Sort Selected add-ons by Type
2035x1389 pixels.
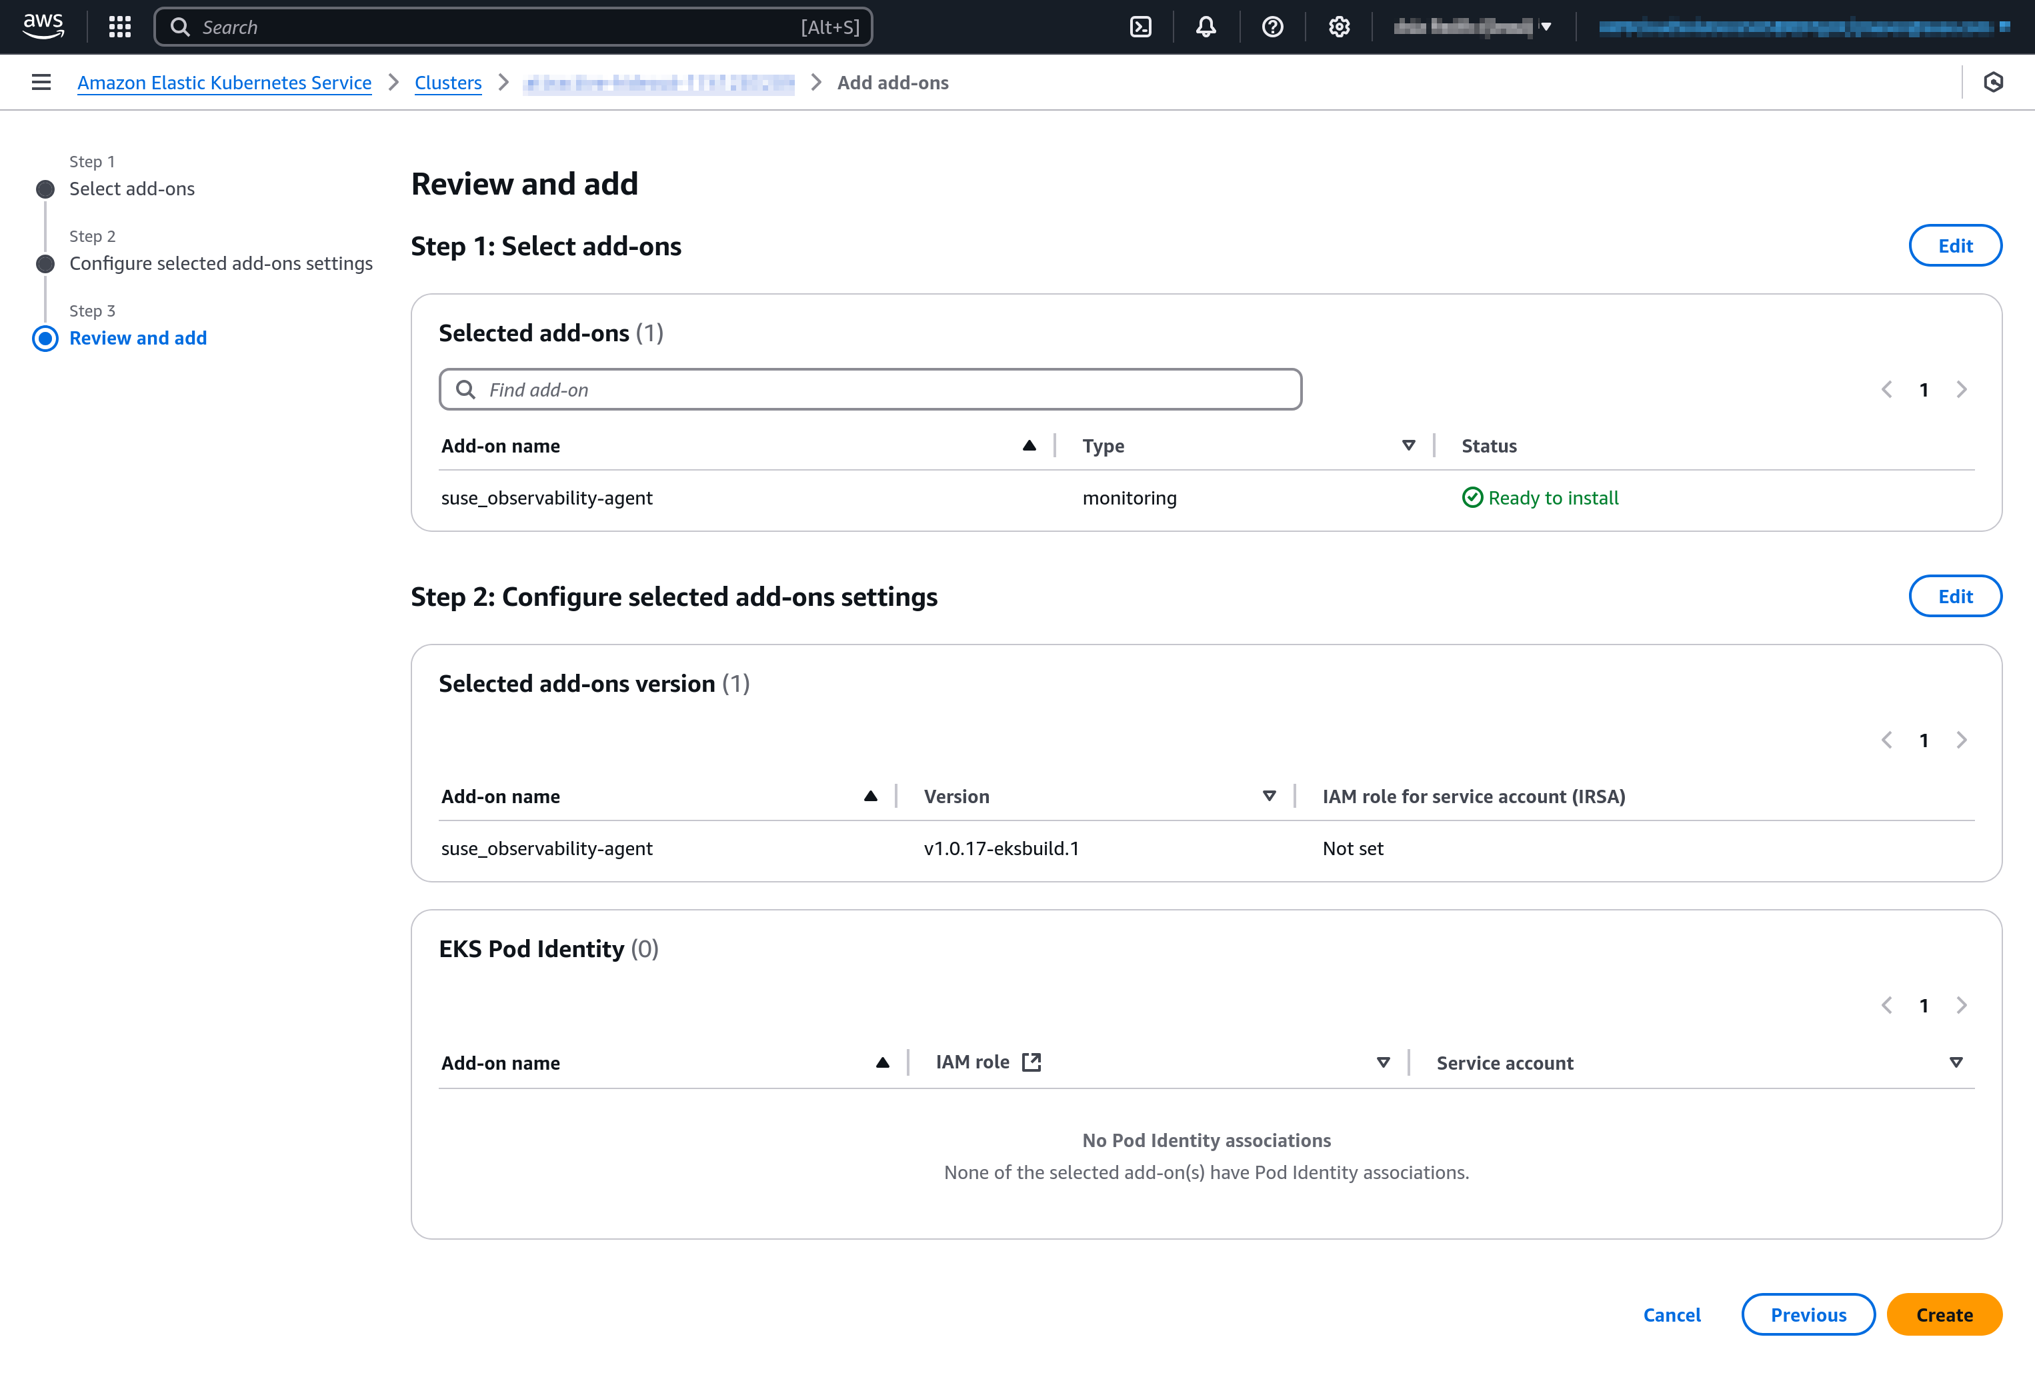(1408, 445)
